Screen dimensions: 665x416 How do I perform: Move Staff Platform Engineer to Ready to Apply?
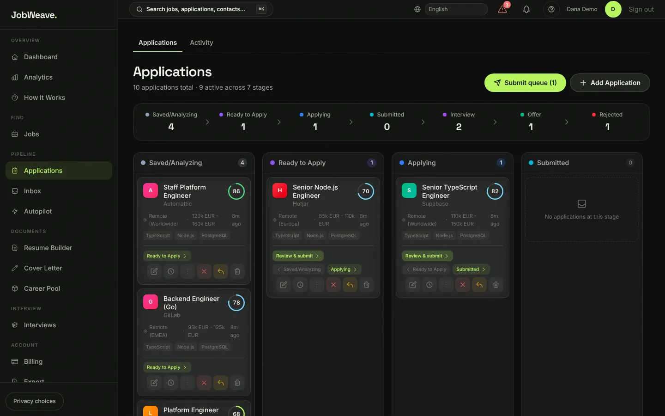pos(167,256)
